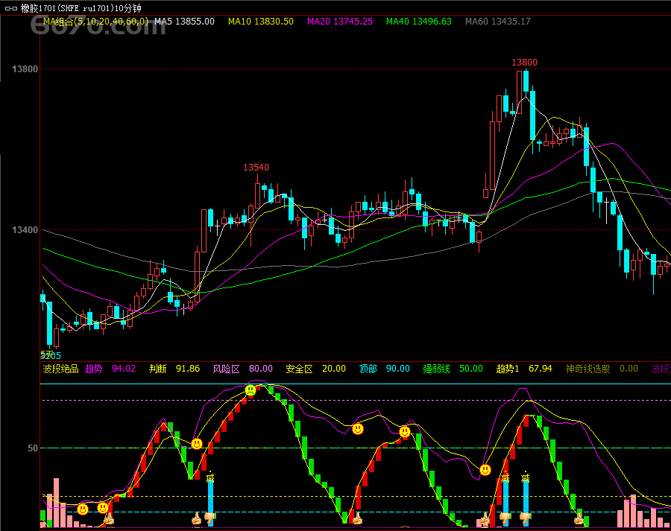
Task: Click the 强弱线 50.00 indicator value
Action: [x=453, y=369]
